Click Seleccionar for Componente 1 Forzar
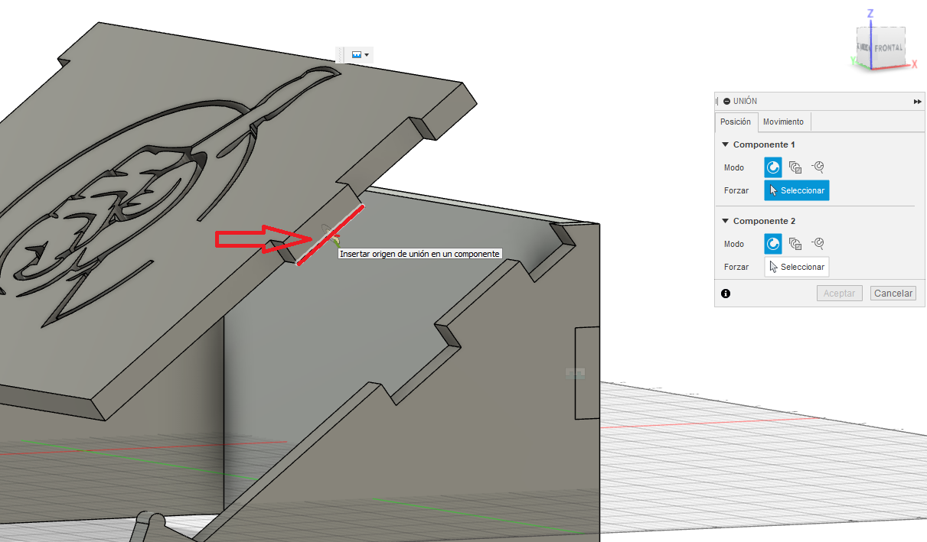This screenshot has height=542, width=927. pyautogui.click(x=797, y=190)
